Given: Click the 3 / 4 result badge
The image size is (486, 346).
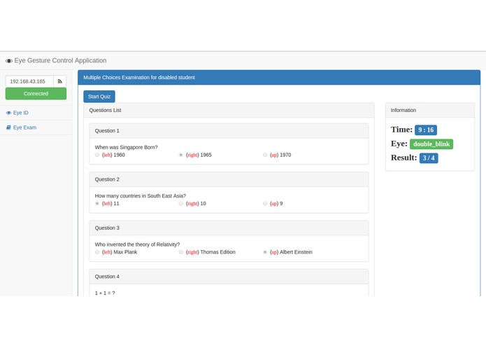Looking at the screenshot, I should click(429, 158).
